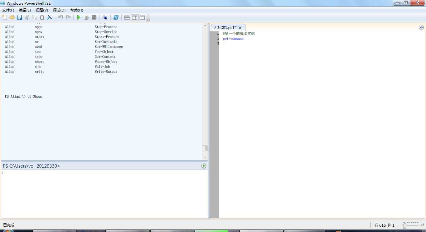Image resolution: width=426 pixels, height=232 pixels.
Task: Click the 已完成 status text
Action: 9,225
